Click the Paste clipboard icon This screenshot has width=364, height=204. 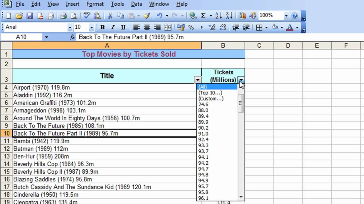click(131, 16)
